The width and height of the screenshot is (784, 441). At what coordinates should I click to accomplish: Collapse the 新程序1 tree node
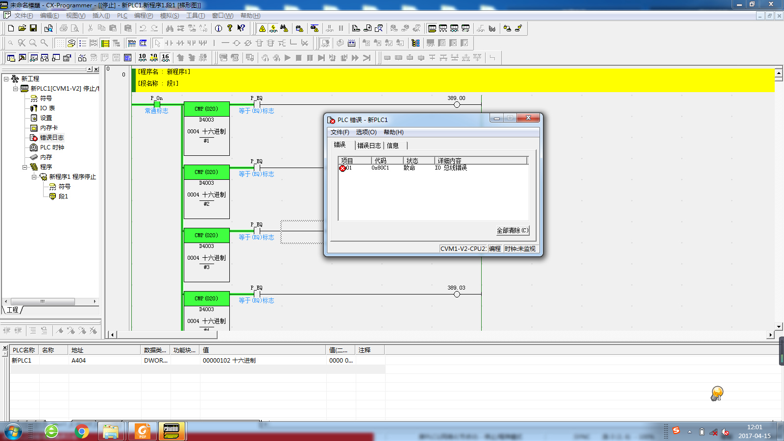[34, 177]
